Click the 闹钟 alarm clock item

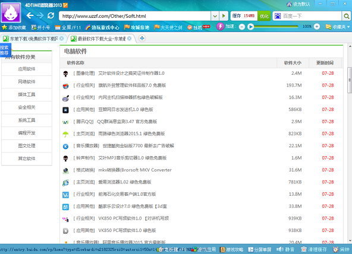[341, 249]
